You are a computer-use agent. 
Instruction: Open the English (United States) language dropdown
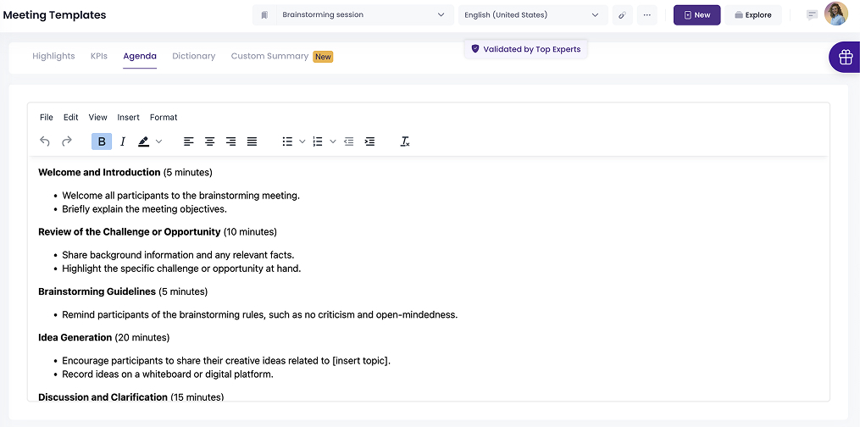point(533,14)
